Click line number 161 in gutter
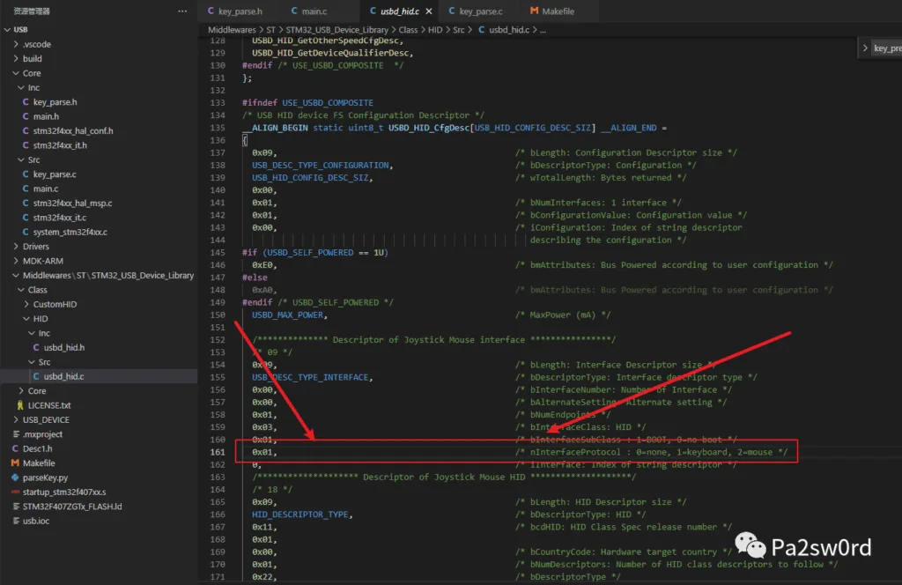The height and width of the screenshot is (585, 902). pos(218,452)
